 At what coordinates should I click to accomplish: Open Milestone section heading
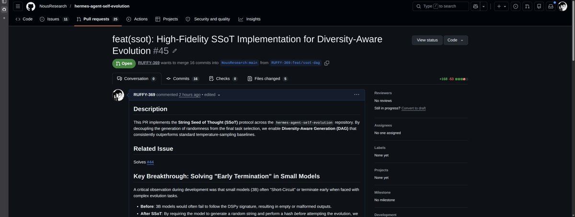[383, 193]
